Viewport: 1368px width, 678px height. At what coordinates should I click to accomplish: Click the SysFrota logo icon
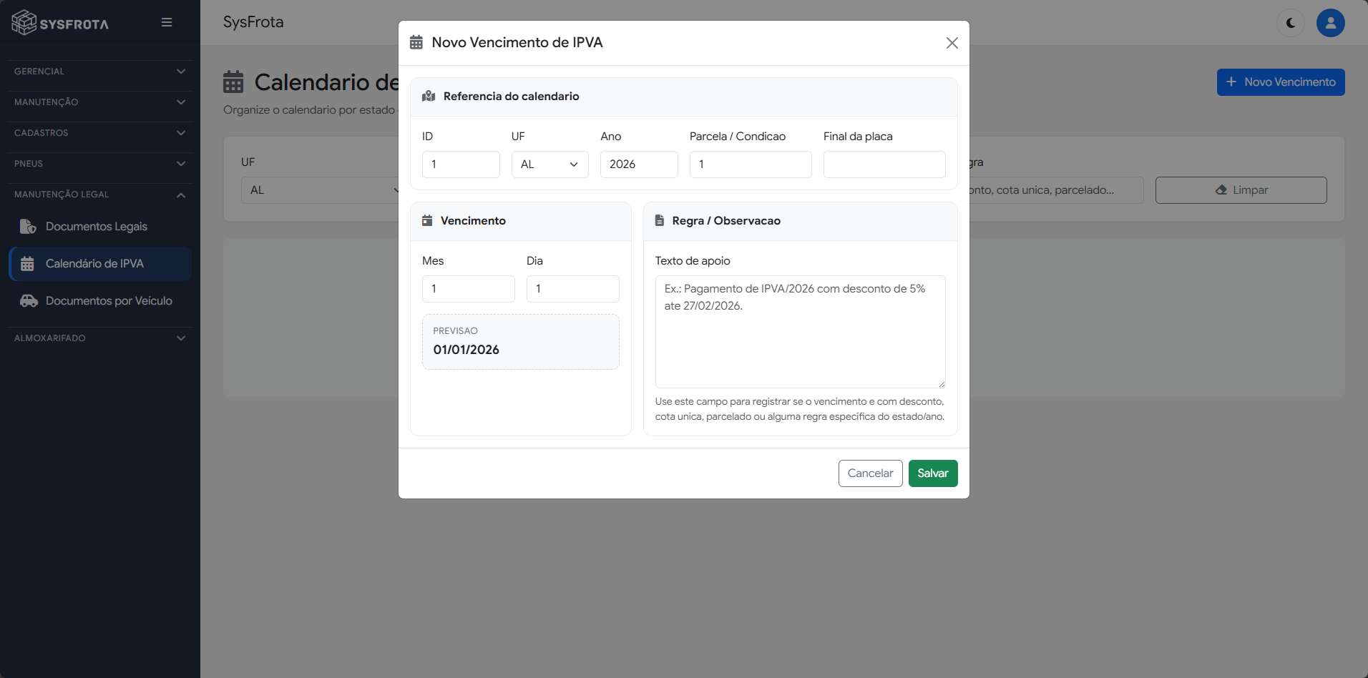point(24,23)
